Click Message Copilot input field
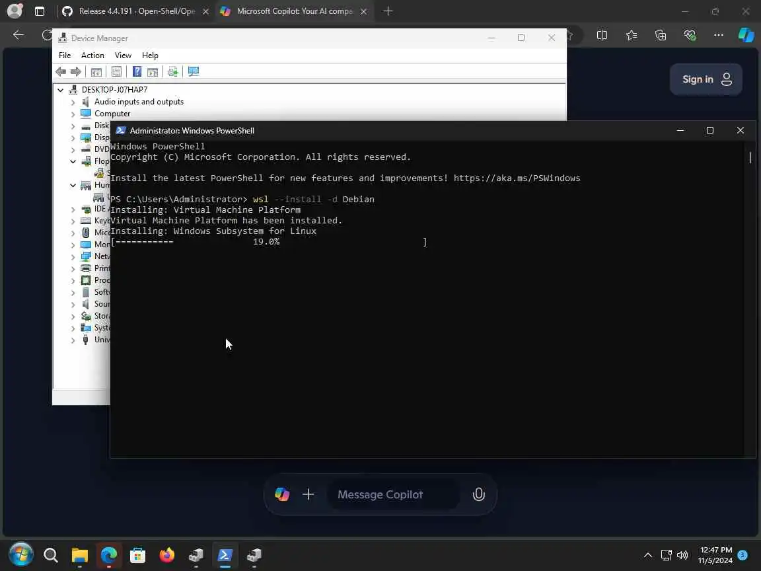 pos(393,494)
